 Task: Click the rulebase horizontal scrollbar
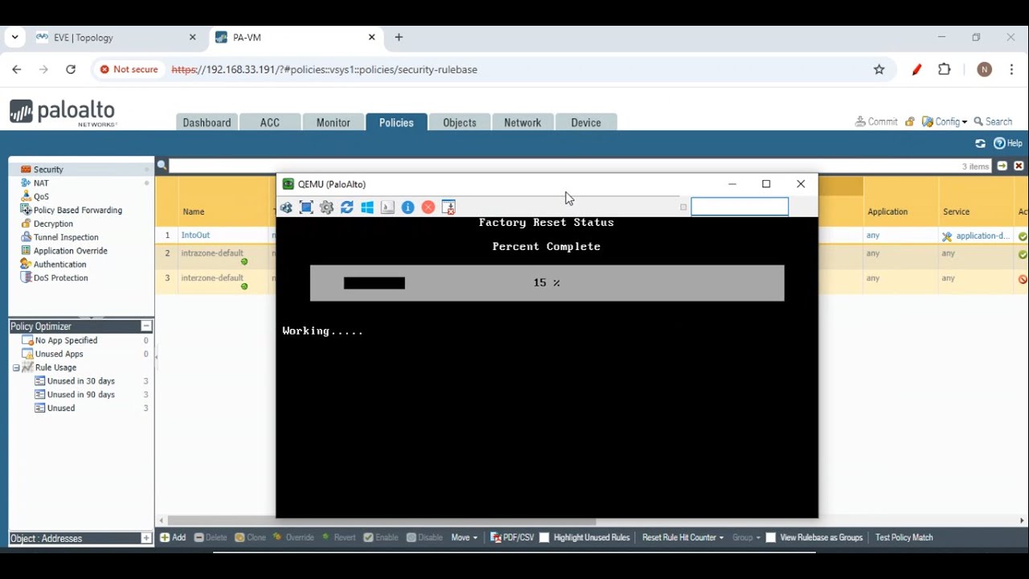[382, 521]
